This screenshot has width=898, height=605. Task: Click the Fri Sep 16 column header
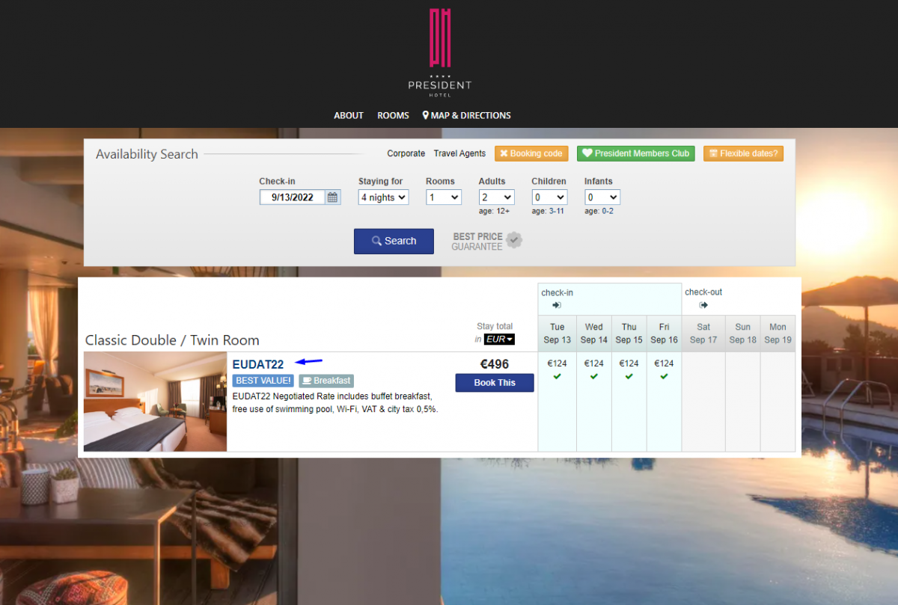coord(665,334)
